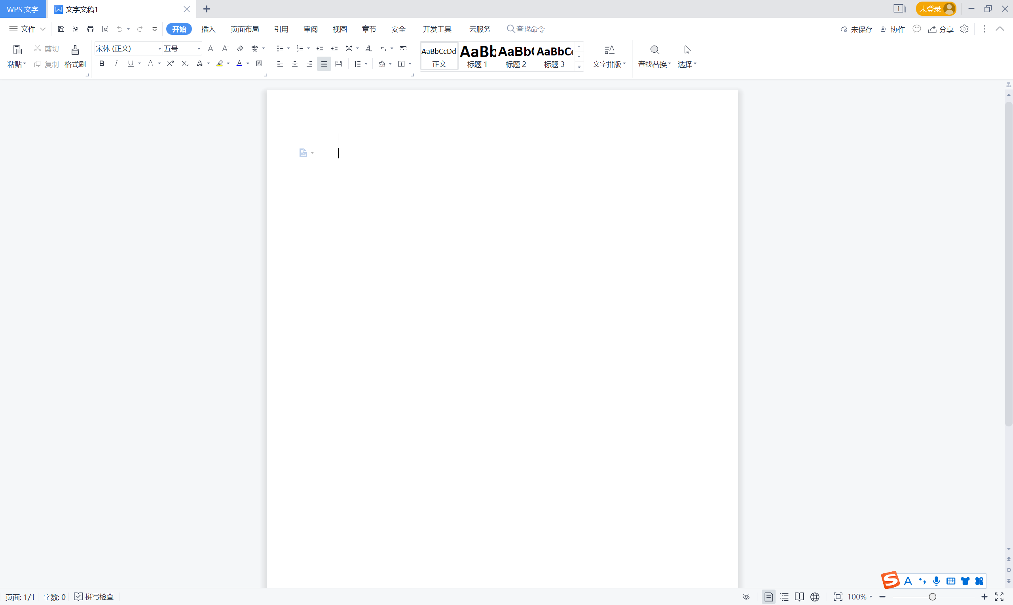The height and width of the screenshot is (605, 1013).
Task: Open the 视图 ribbon tab
Action: coord(340,29)
